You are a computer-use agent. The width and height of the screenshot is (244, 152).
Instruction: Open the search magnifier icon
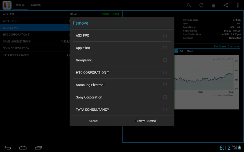tap(189, 5)
